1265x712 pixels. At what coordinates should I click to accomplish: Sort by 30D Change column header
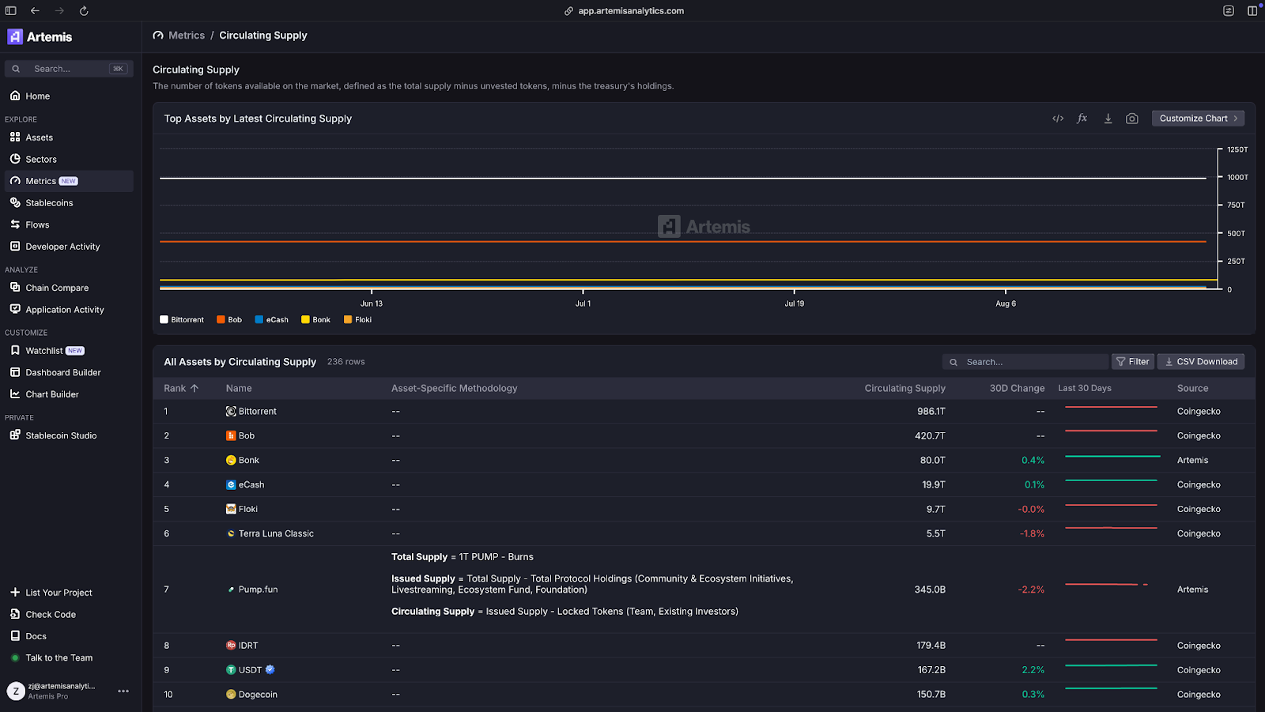[1017, 388]
